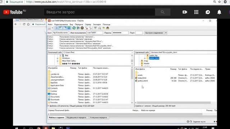Select the Desktop local folder row
Viewport: 230px width, 129px height.
coord(89,94)
